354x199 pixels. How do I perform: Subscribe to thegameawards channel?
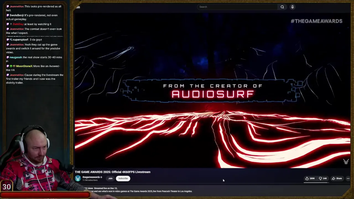pos(123,179)
